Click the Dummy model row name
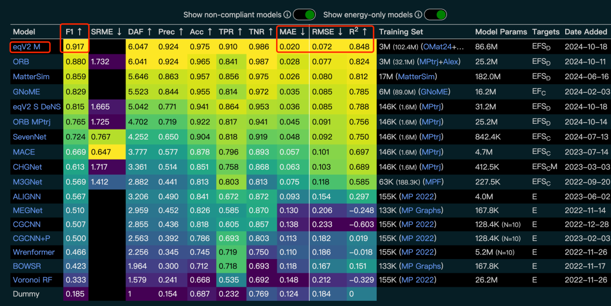 [x=27, y=294]
